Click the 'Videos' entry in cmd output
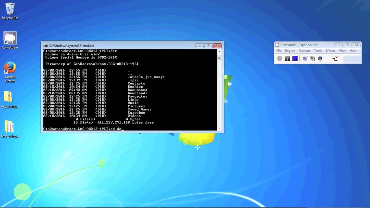Viewport: 370px width, 208px height. click(134, 116)
